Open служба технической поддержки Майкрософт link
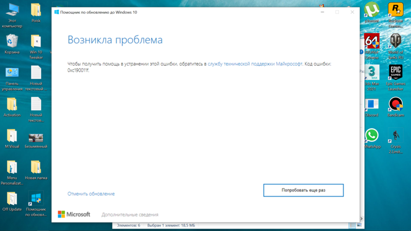This screenshot has width=411, height=231. [255, 64]
